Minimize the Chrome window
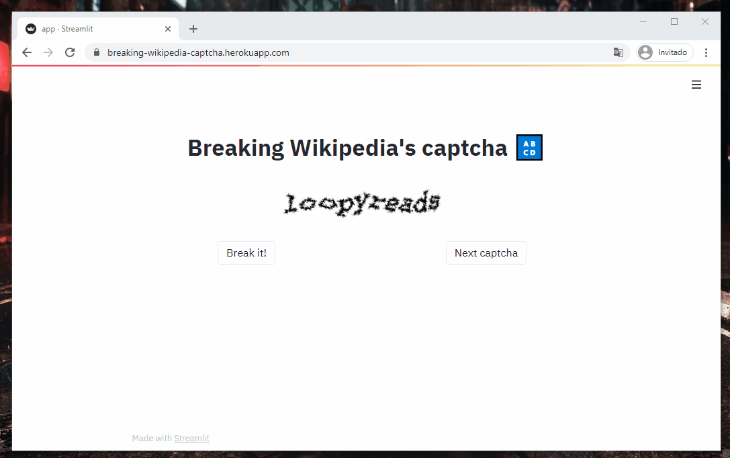This screenshot has height=458, width=730. (643, 21)
